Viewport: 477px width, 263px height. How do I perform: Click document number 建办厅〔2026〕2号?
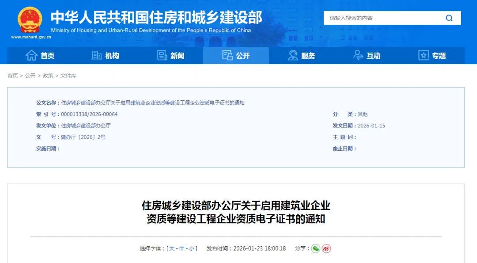click(83, 137)
